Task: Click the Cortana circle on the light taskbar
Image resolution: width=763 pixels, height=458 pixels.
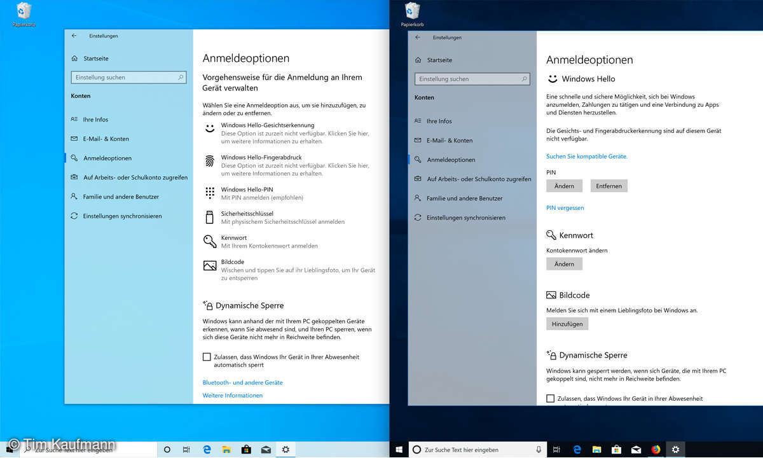Action: click(167, 450)
